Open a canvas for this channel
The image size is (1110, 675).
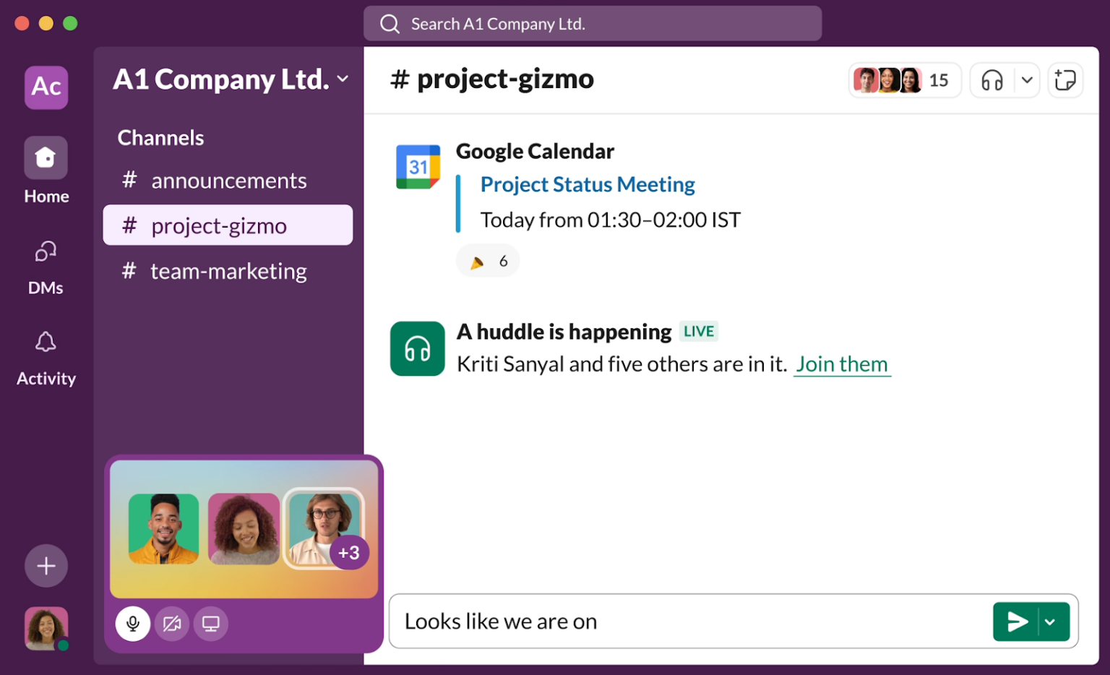tap(1065, 80)
